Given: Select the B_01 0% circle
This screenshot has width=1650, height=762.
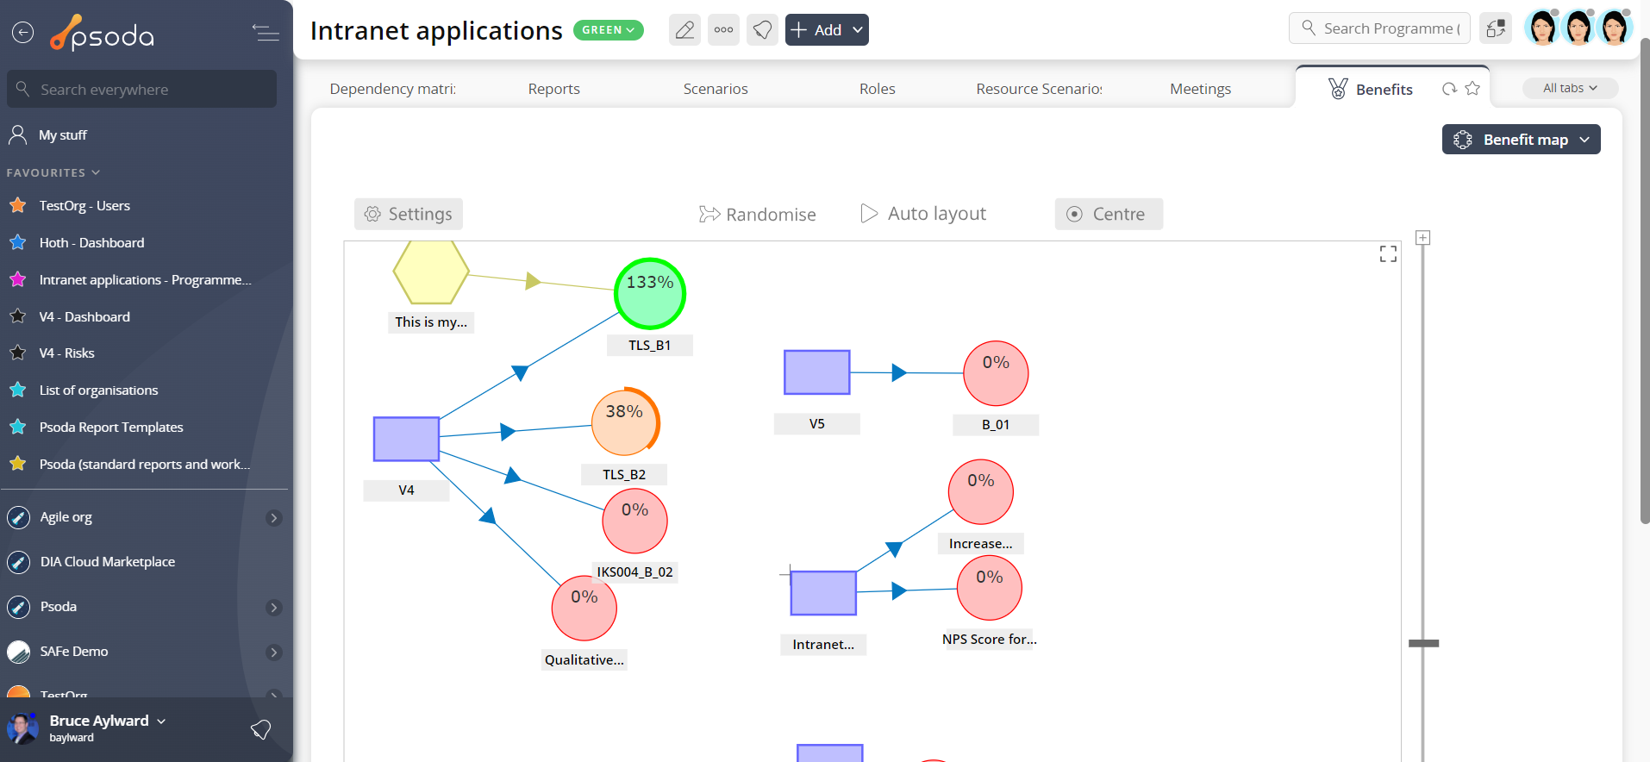Looking at the screenshot, I should [x=996, y=373].
